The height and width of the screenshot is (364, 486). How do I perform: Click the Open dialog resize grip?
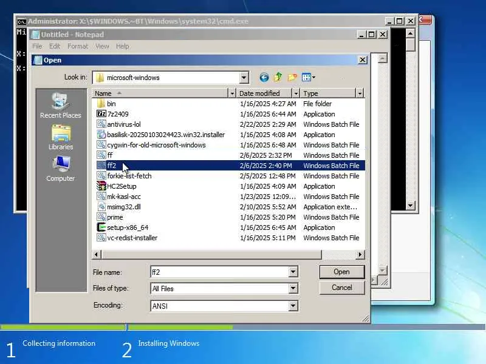[366, 319]
